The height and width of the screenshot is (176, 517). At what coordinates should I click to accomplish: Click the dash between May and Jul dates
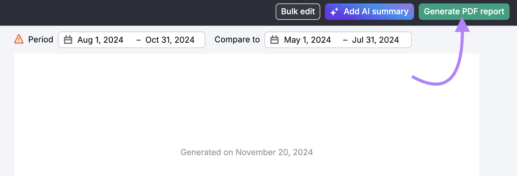pyautogui.click(x=345, y=40)
